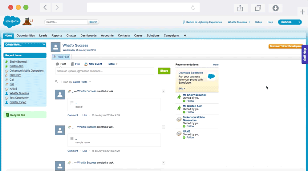Go back with browser back arrow

click(45, 7)
